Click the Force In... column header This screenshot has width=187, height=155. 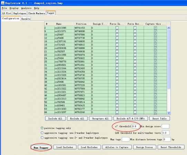(117, 24)
